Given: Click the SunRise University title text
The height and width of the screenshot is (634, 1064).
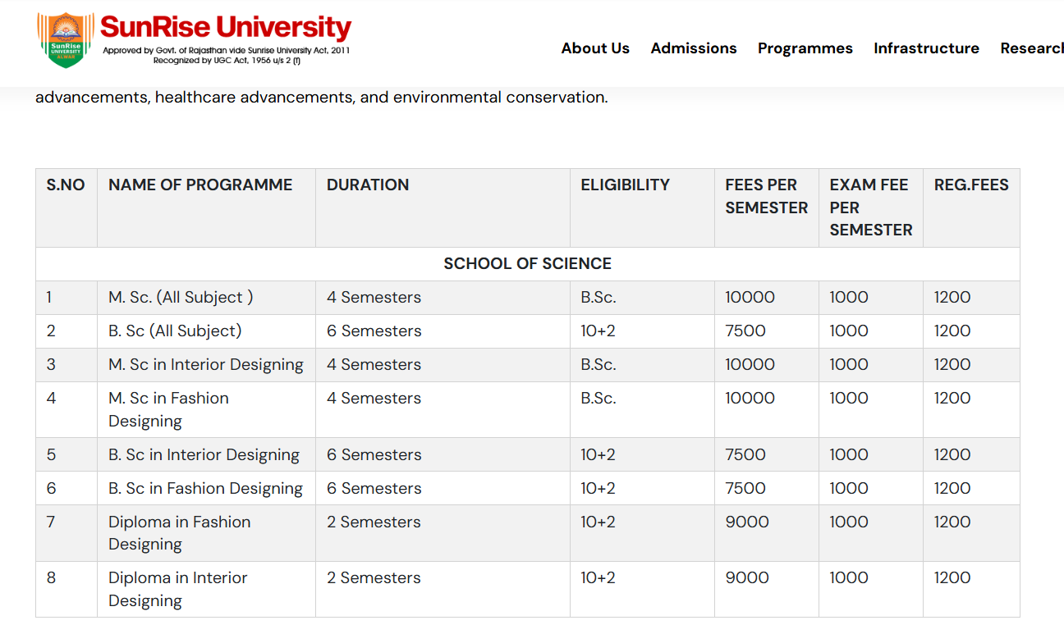Looking at the screenshot, I should click(x=226, y=28).
